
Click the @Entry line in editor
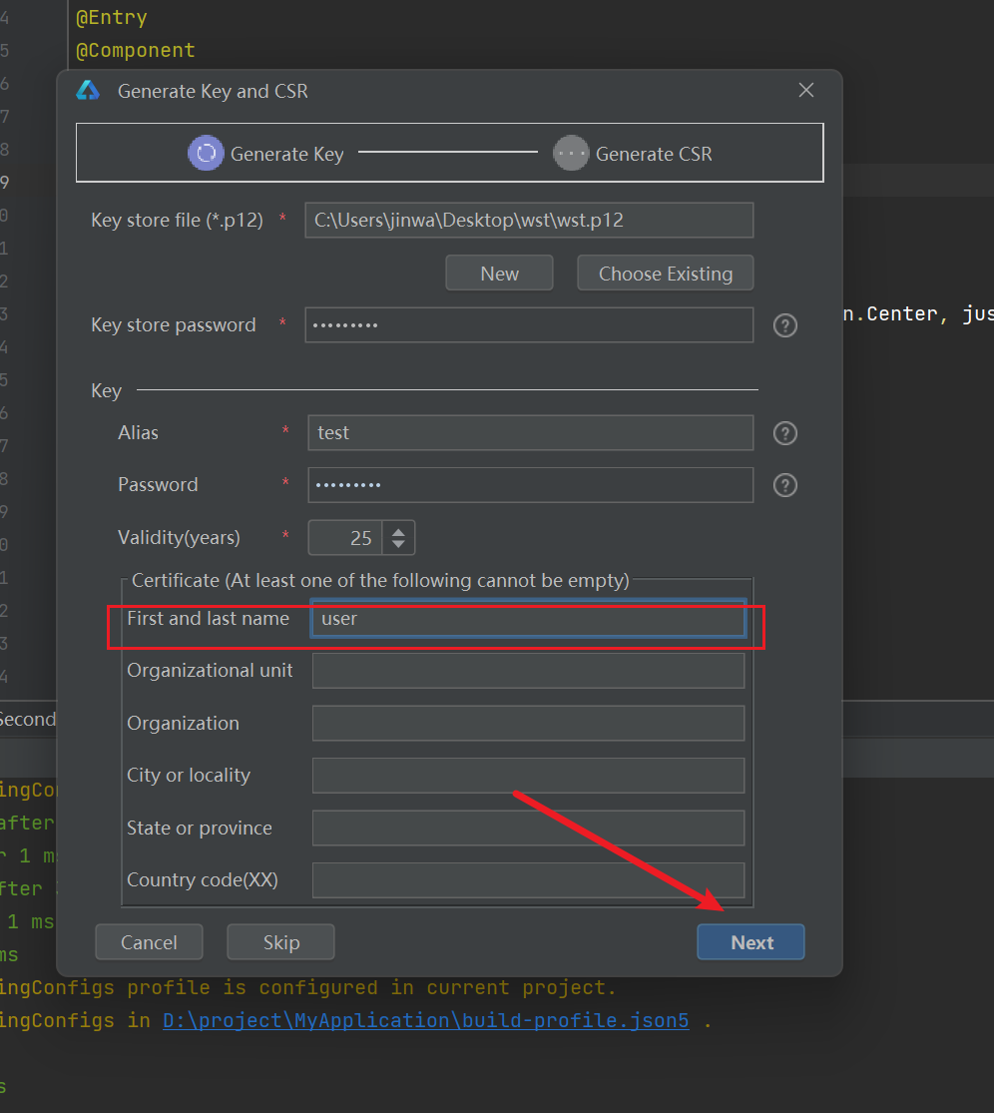[x=112, y=18]
